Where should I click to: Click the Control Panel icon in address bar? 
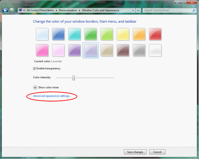tap(20, 11)
